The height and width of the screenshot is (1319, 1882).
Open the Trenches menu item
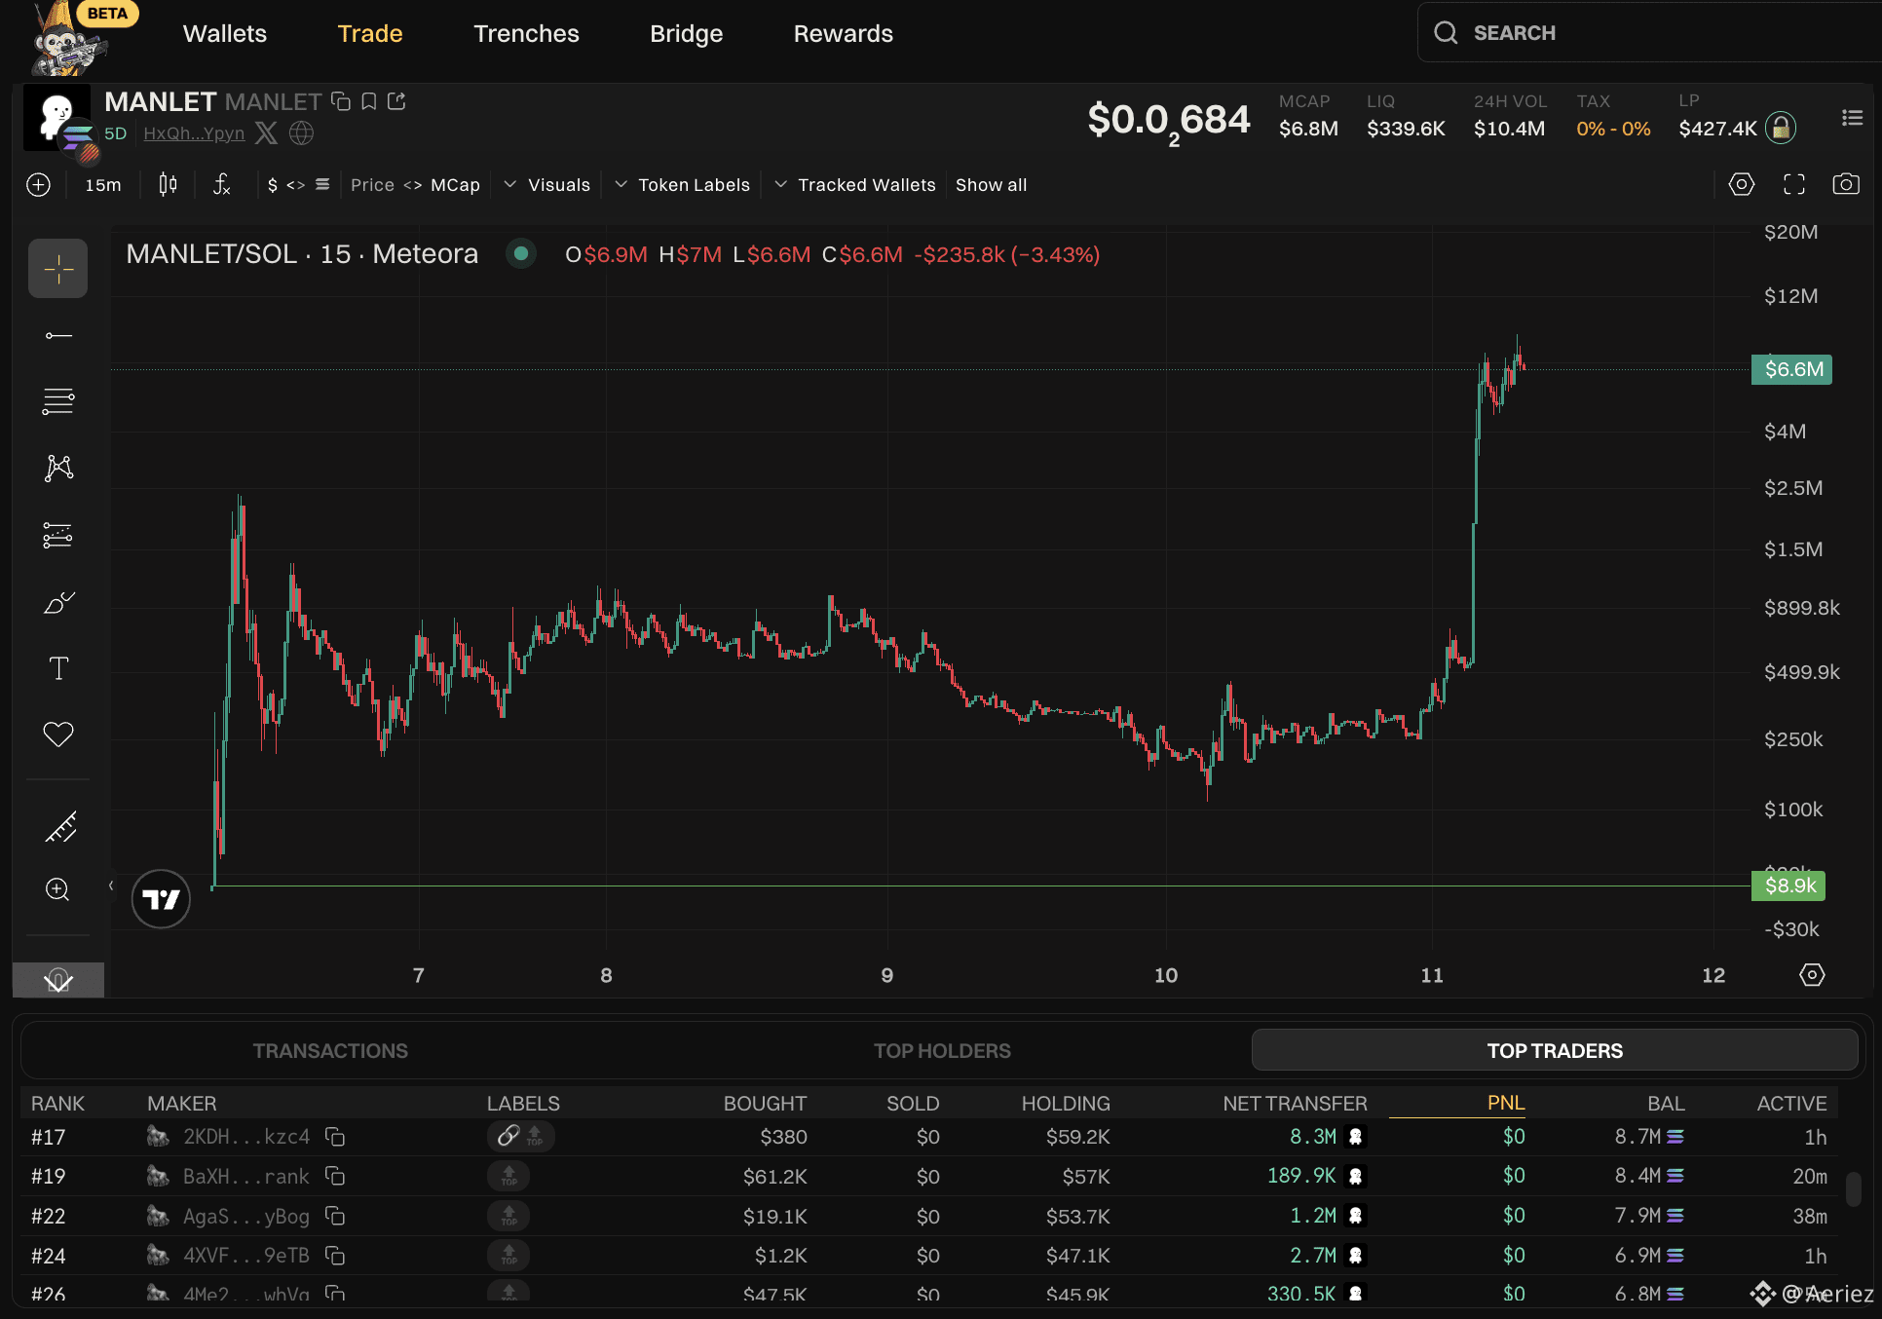point(526,34)
